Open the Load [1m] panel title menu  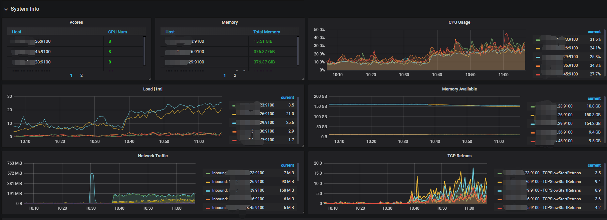[x=153, y=89]
